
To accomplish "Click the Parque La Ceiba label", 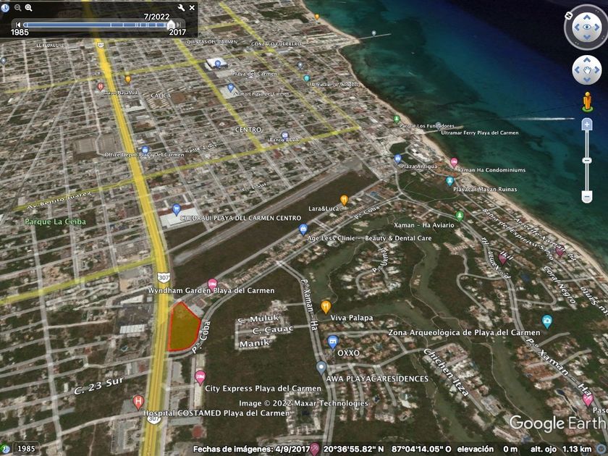I will [x=56, y=221].
